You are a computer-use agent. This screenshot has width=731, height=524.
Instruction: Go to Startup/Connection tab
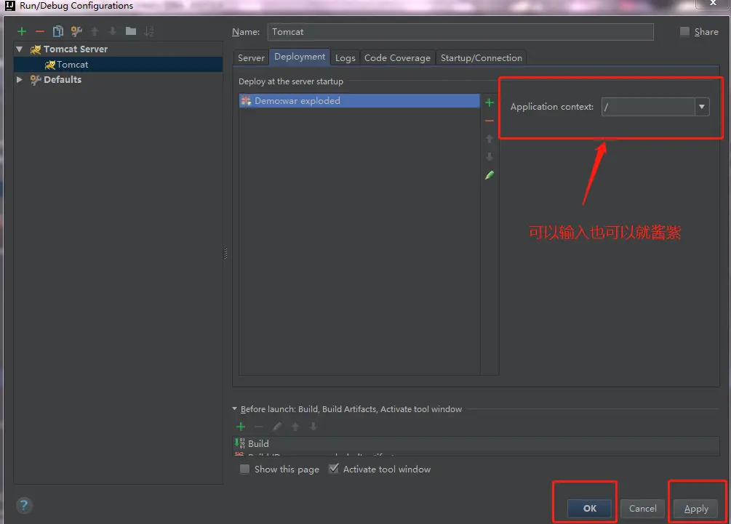481,57
